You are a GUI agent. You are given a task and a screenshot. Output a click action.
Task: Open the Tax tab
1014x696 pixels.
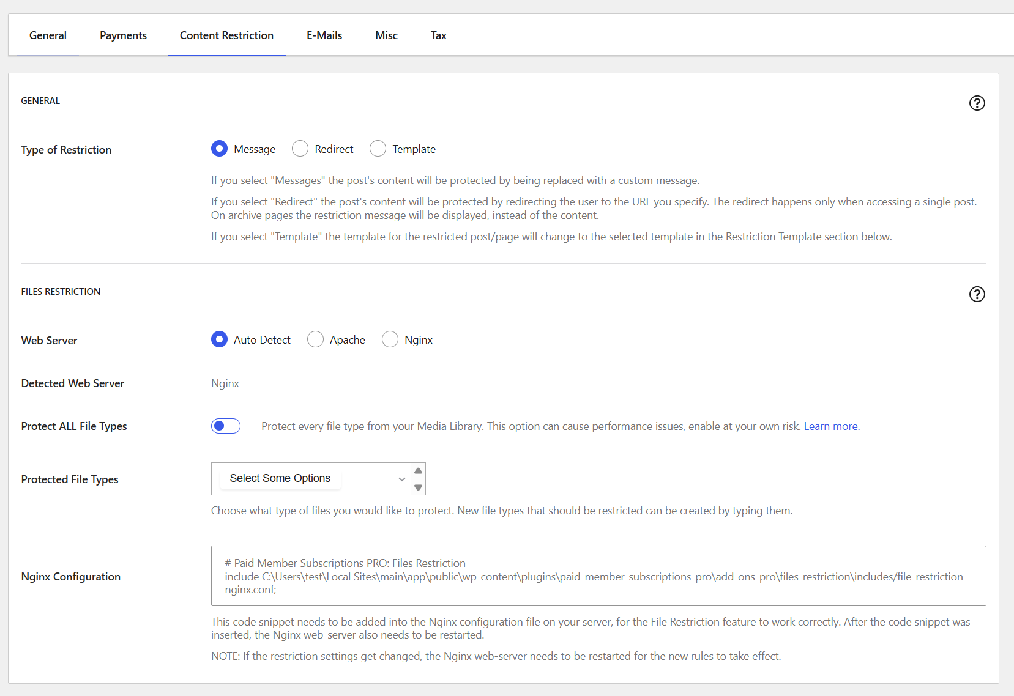point(438,35)
